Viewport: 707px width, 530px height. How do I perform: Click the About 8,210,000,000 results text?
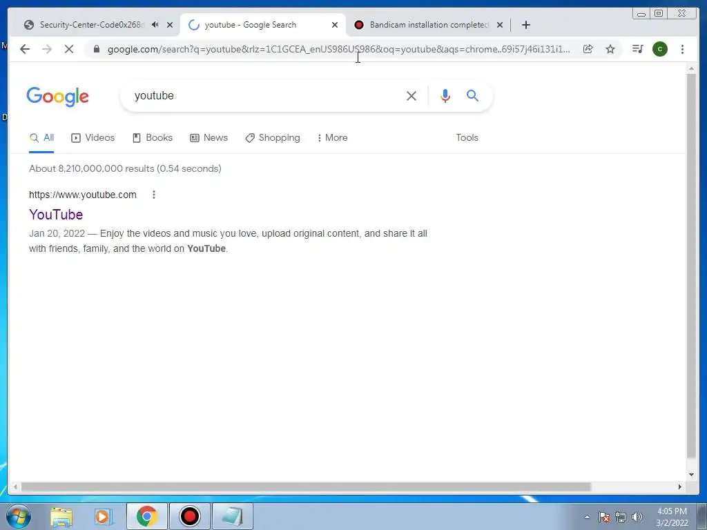pyautogui.click(x=125, y=168)
